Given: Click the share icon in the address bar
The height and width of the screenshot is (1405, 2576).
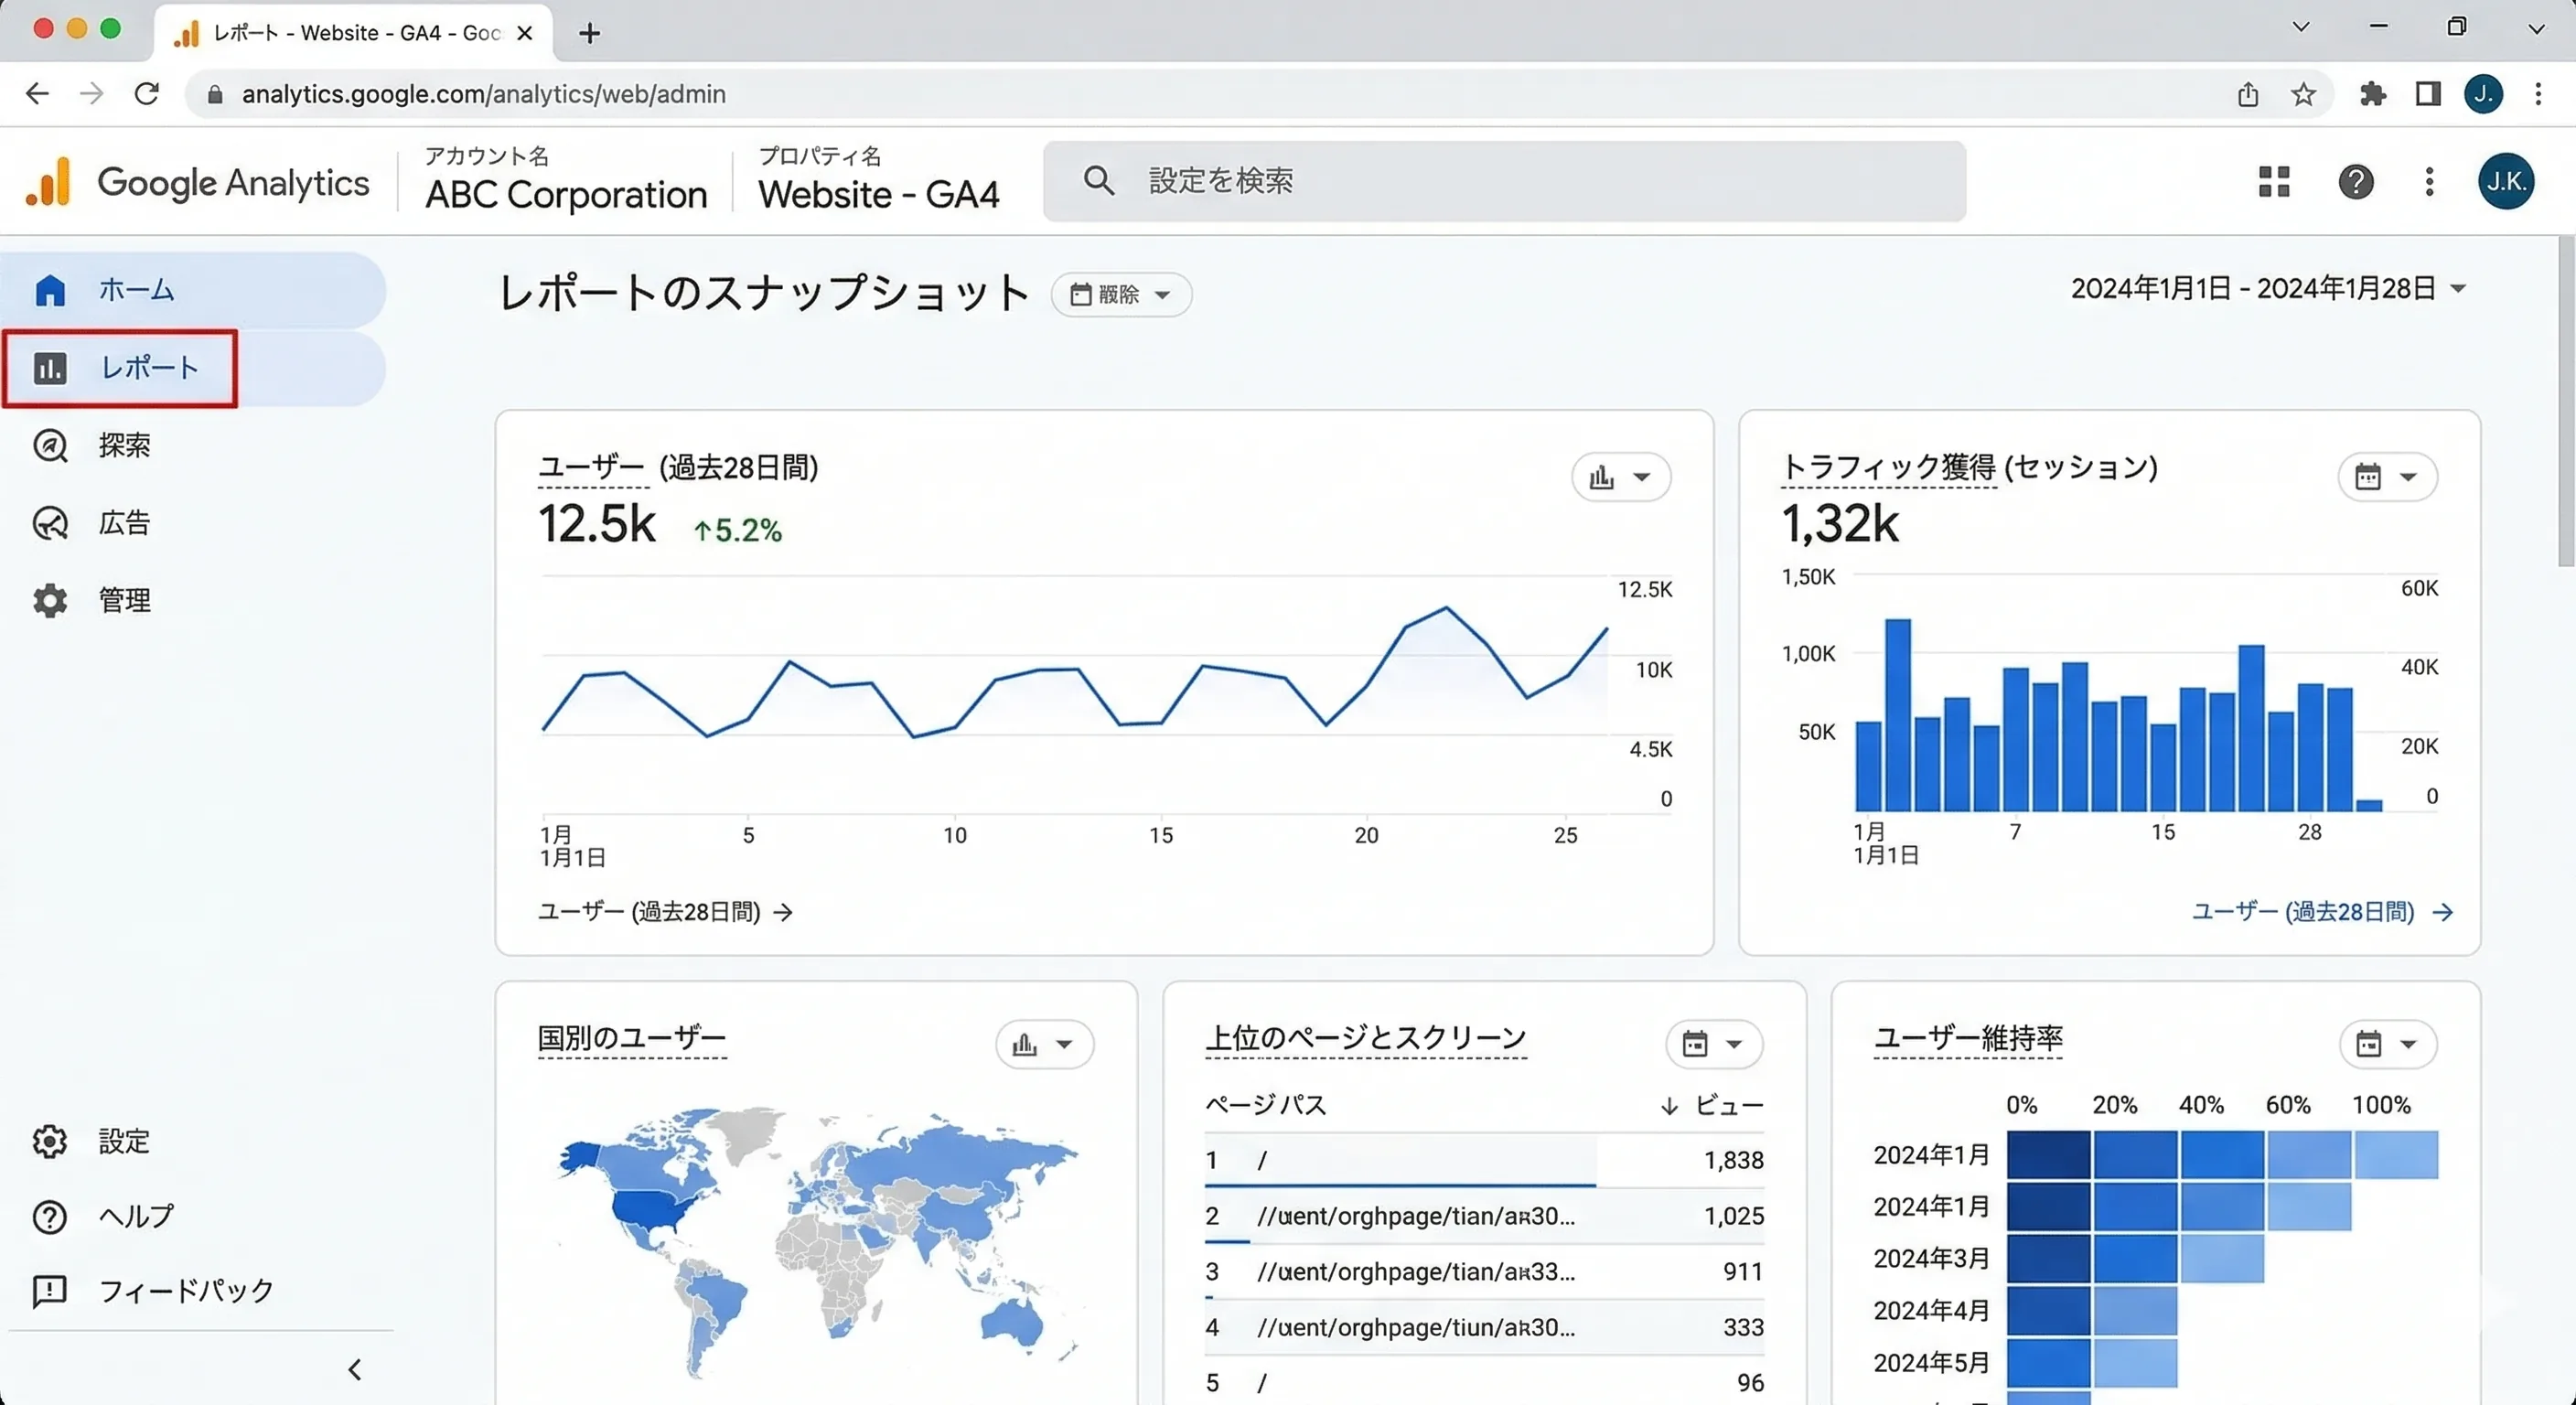Looking at the screenshot, I should 2248,94.
